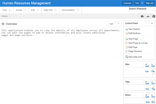Click the Edit Sections icon
This screenshot has height=104, width=156.
coord(127,33)
